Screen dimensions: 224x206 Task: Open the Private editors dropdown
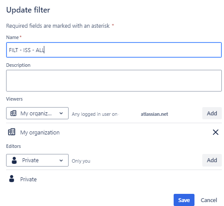[37, 160]
